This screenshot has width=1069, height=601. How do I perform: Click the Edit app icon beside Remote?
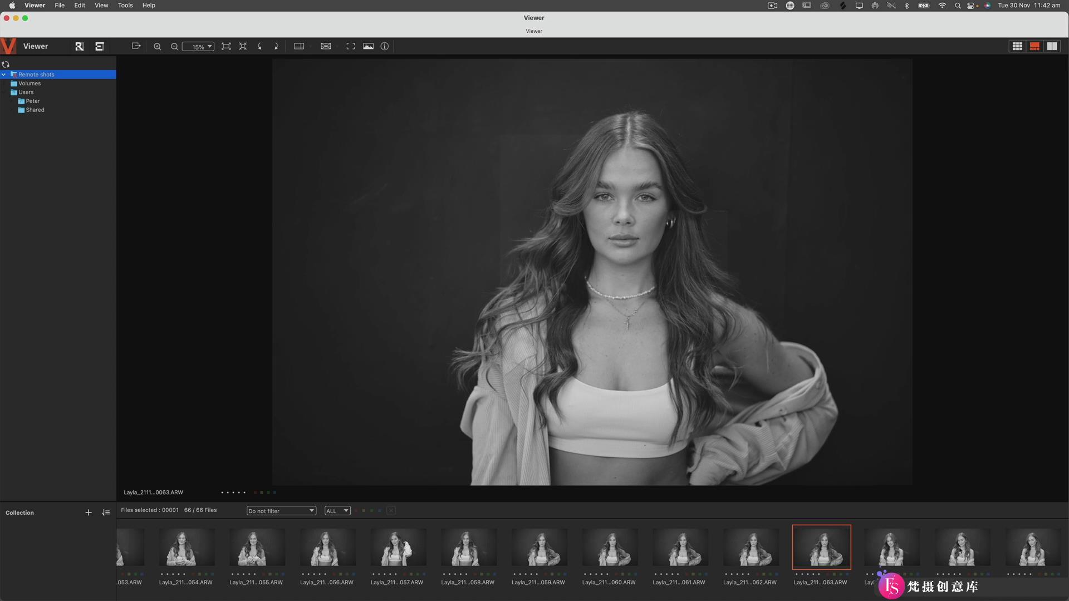click(x=100, y=47)
